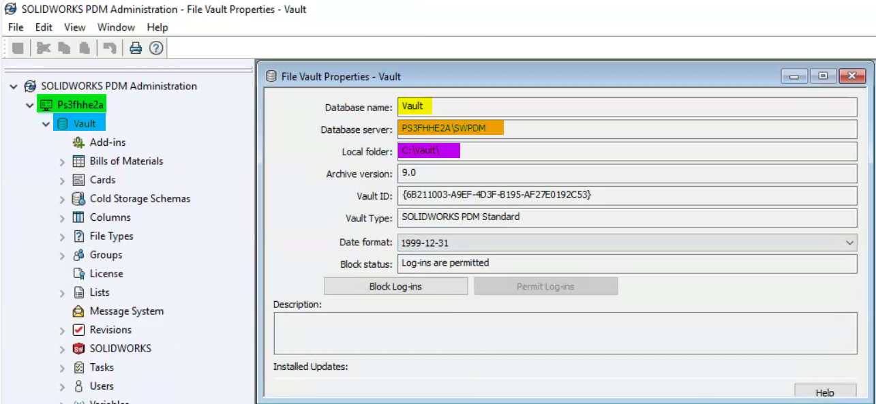Collapse the Ps3fhhe2a server node

point(29,106)
